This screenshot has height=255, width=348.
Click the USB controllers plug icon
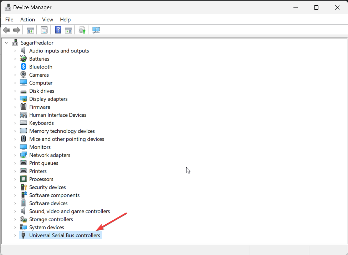(x=23, y=235)
